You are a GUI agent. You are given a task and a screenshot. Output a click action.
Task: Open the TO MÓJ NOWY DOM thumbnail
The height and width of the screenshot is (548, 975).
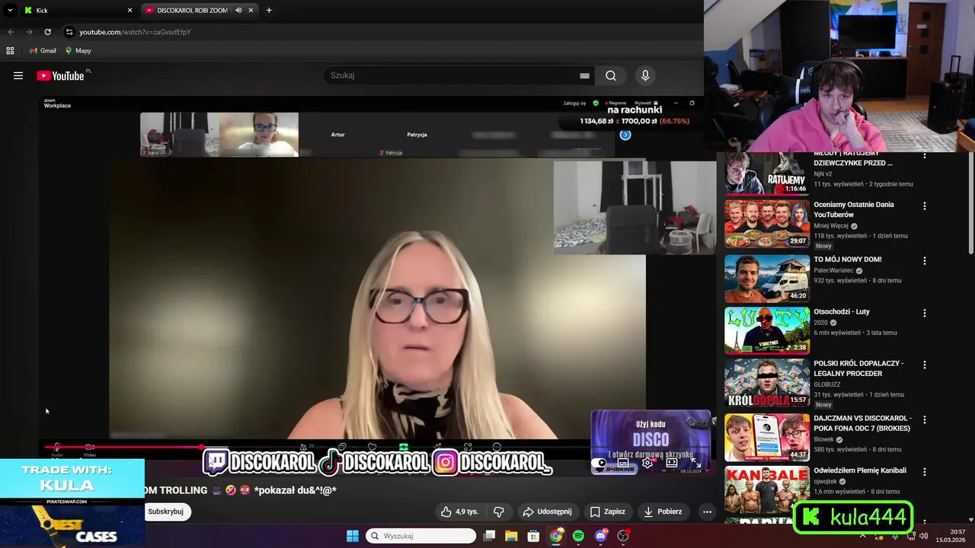tap(766, 279)
